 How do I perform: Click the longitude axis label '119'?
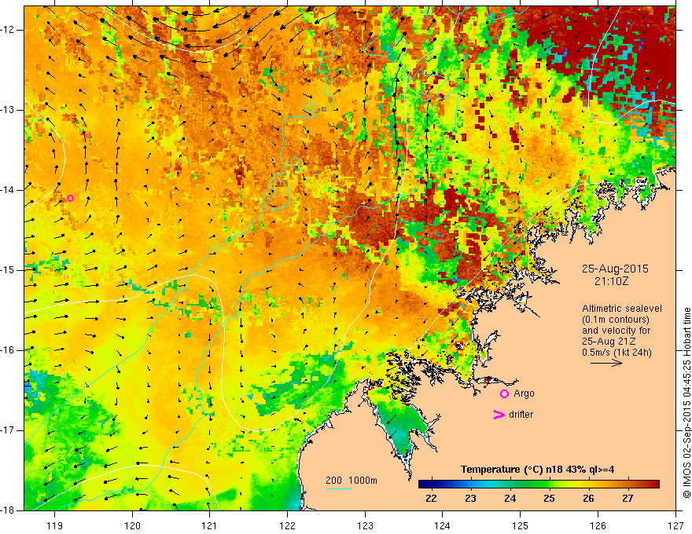coord(55,525)
